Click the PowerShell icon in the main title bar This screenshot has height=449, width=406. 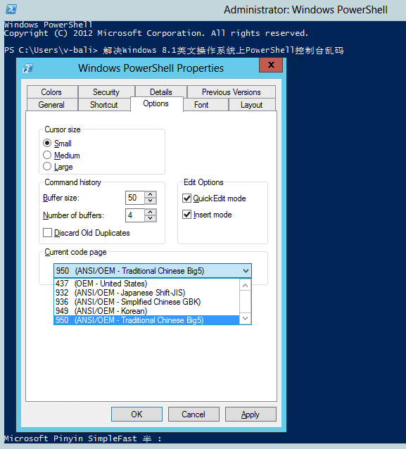tap(11, 9)
